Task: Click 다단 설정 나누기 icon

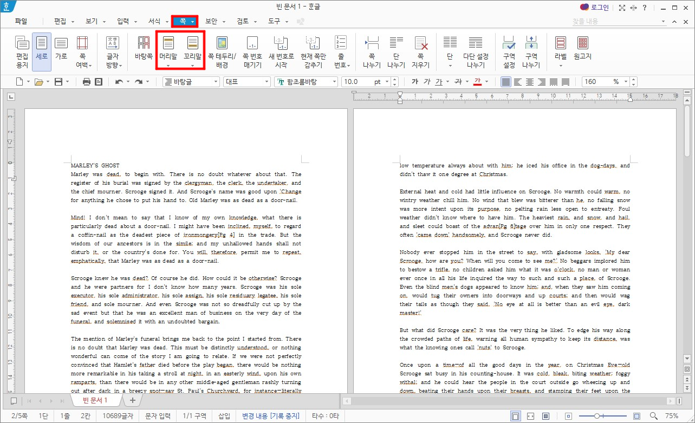Action: tap(476, 51)
